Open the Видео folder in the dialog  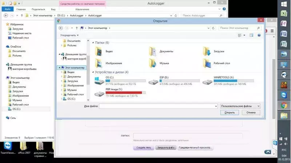104,51
